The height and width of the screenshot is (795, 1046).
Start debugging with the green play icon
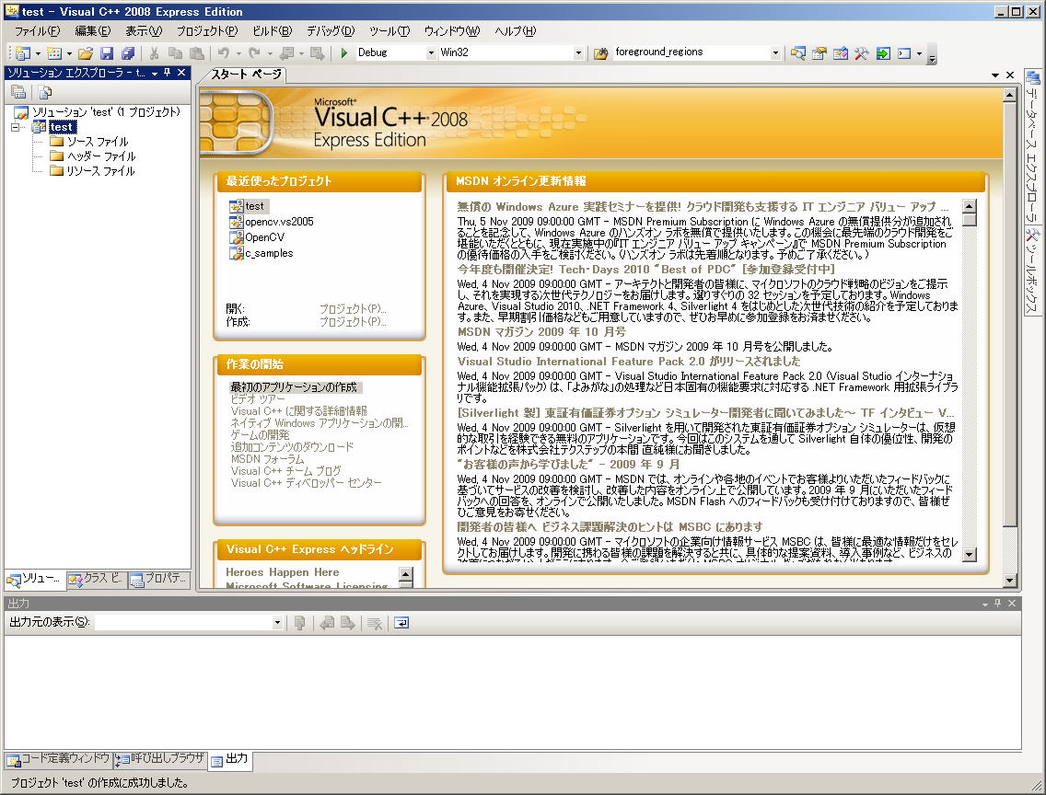[x=344, y=52]
